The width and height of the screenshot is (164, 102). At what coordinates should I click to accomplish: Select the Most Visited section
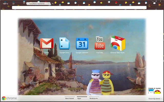69,98
